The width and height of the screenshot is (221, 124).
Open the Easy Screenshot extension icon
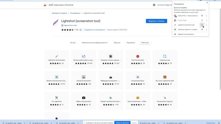(x=138, y=97)
